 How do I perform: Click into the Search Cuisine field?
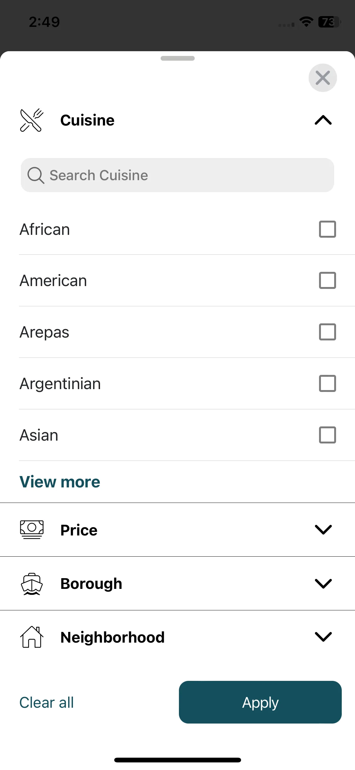click(177, 175)
